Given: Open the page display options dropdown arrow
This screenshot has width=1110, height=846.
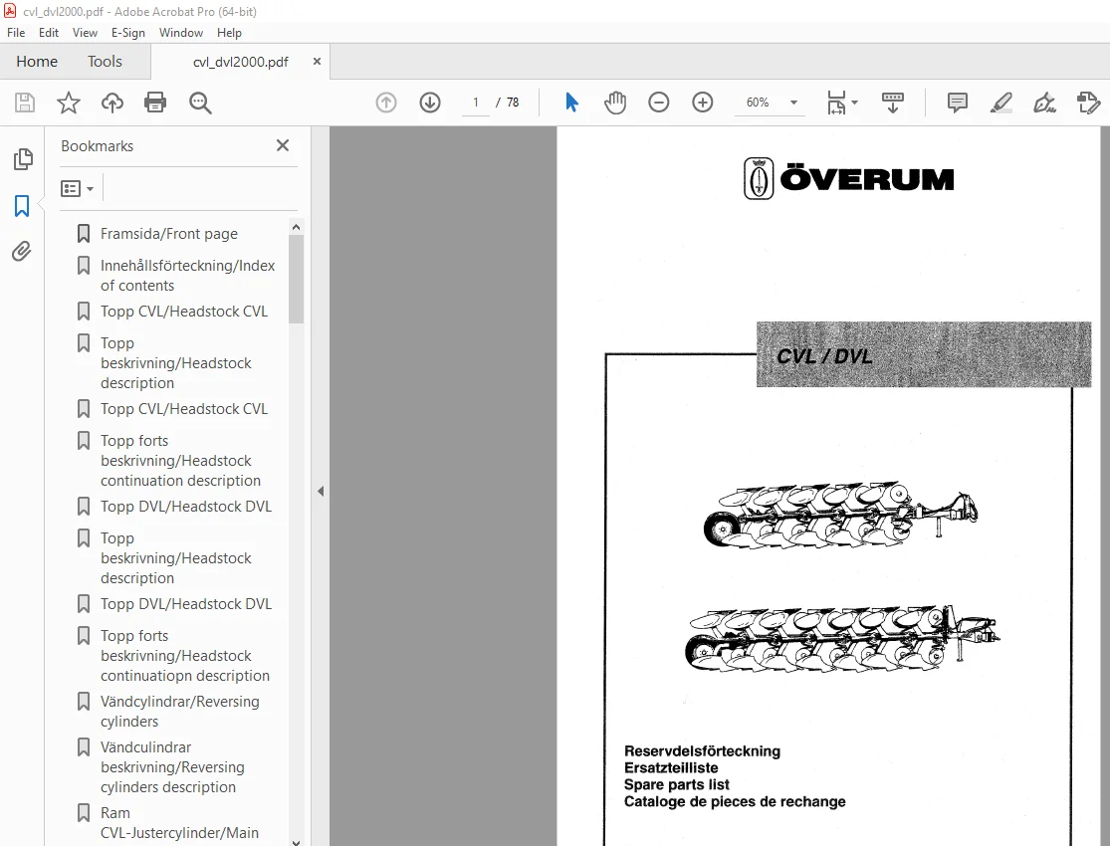Looking at the screenshot, I should tap(854, 103).
